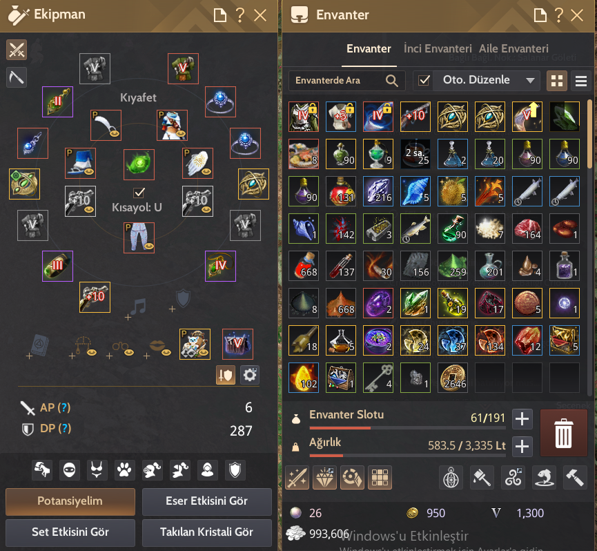Switch to grid view in inventory

point(557,81)
